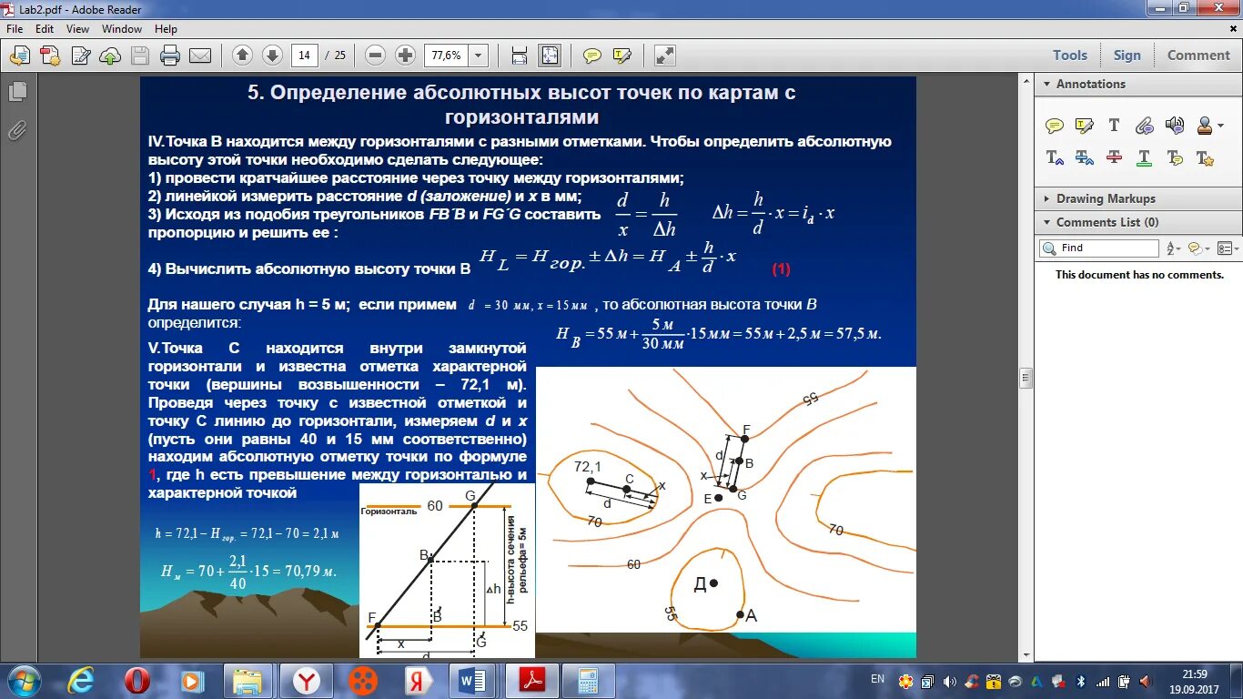Print the document with printer icon
Image resolution: width=1243 pixels, height=699 pixels.
click(x=169, y=56)
